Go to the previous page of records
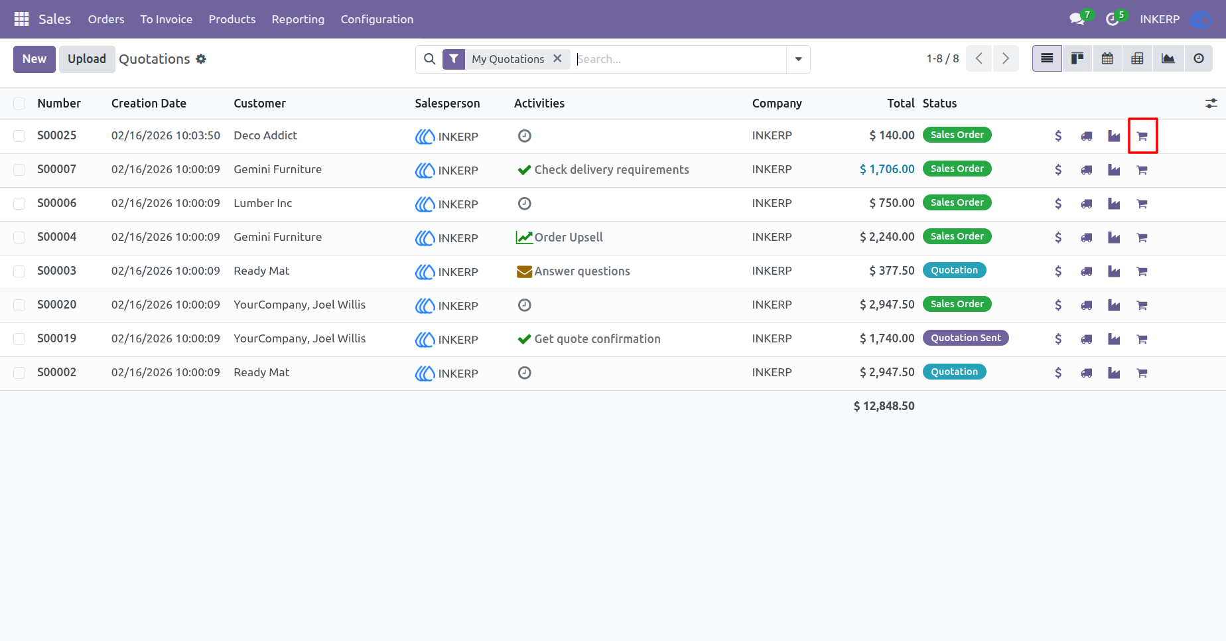This screenshot has height=641, width=1226. (979, 59)
